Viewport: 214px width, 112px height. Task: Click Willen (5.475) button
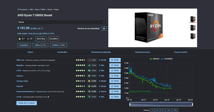point(40,45)
